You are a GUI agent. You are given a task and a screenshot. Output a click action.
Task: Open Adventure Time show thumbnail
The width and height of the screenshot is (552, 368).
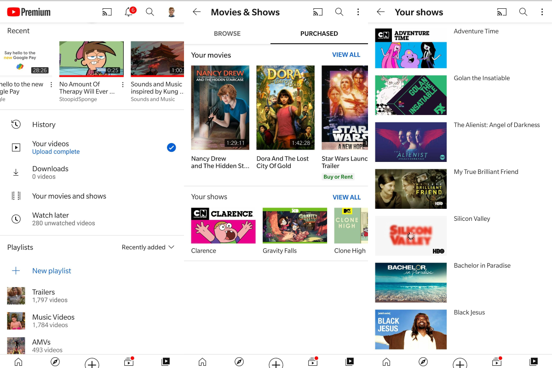pos(411,48)
